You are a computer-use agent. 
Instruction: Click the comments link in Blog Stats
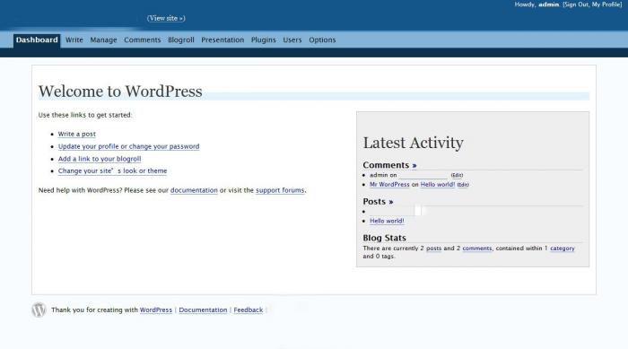click(x=477, y=249)
